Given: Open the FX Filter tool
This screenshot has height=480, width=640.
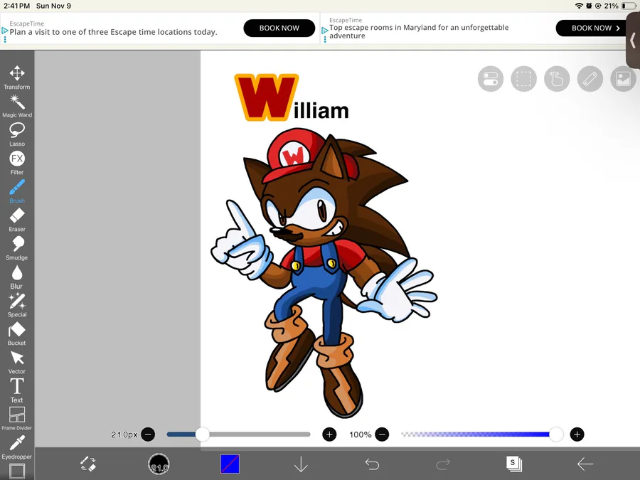Looking at the screenshot, I should tap(17, 163).
